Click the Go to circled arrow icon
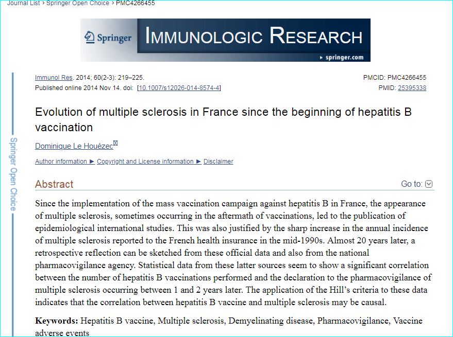This screenshot has height=337, width=453. [429, 184]
